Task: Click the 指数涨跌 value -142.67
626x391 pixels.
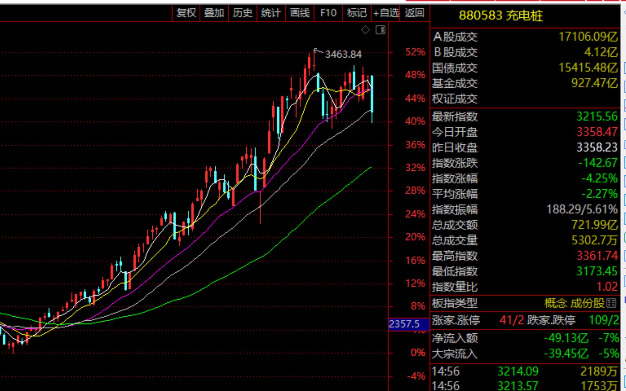Action: pyautogui.click(x=598, y=163)
